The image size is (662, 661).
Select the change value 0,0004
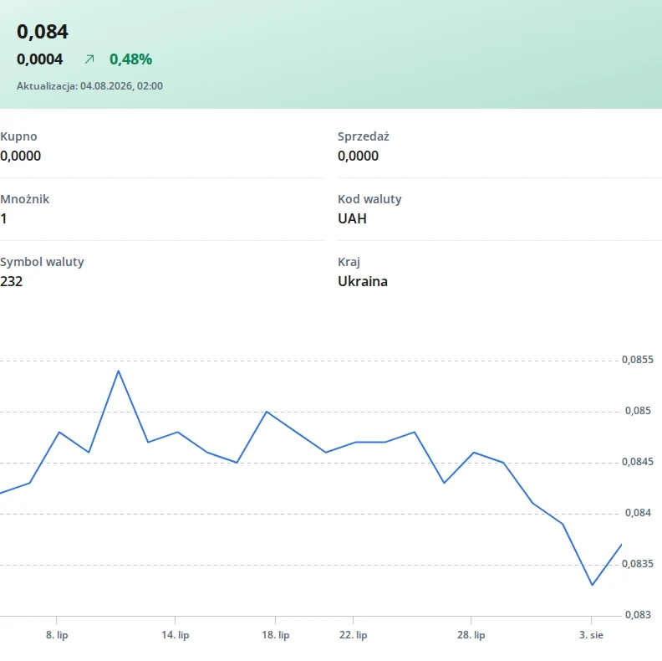39,59
